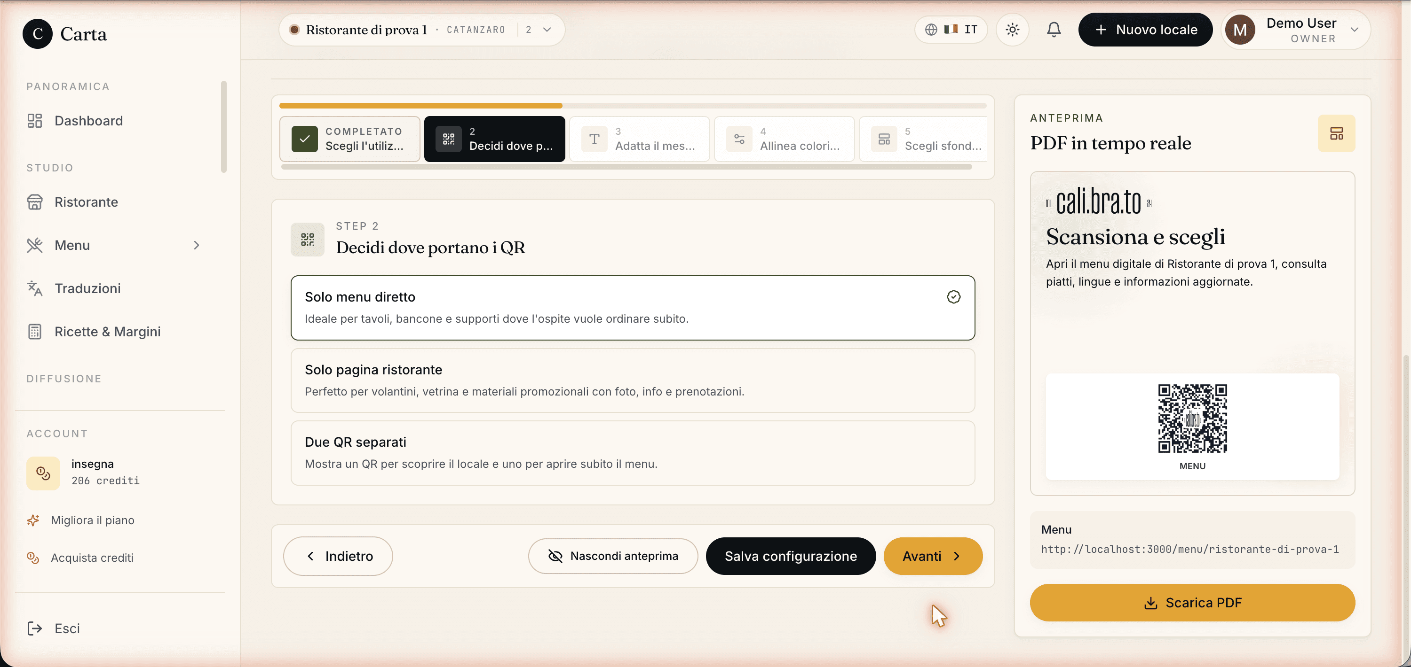
Task: Click the localhost menu URL text
Action: (1190, 550)
